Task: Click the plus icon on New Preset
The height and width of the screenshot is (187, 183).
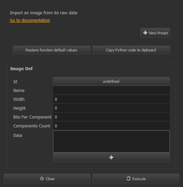Action: pos(145,33)
